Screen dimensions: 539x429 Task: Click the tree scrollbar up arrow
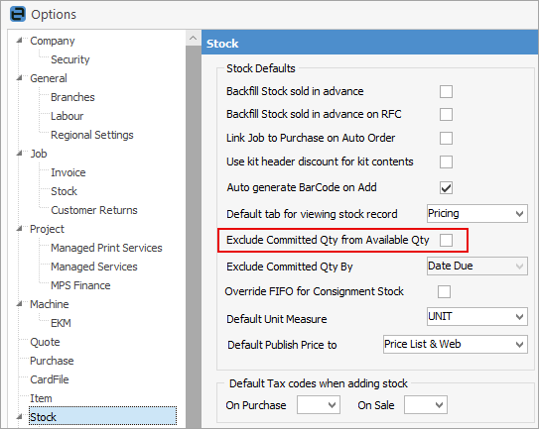click(x=193, y=38)
